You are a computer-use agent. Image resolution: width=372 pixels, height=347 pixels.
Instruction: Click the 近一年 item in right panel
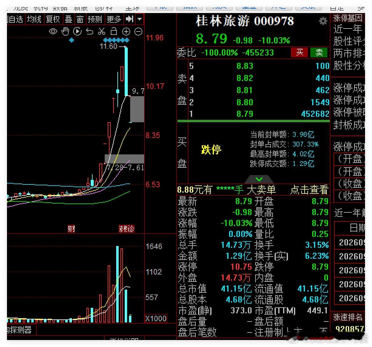click(348, 29)
